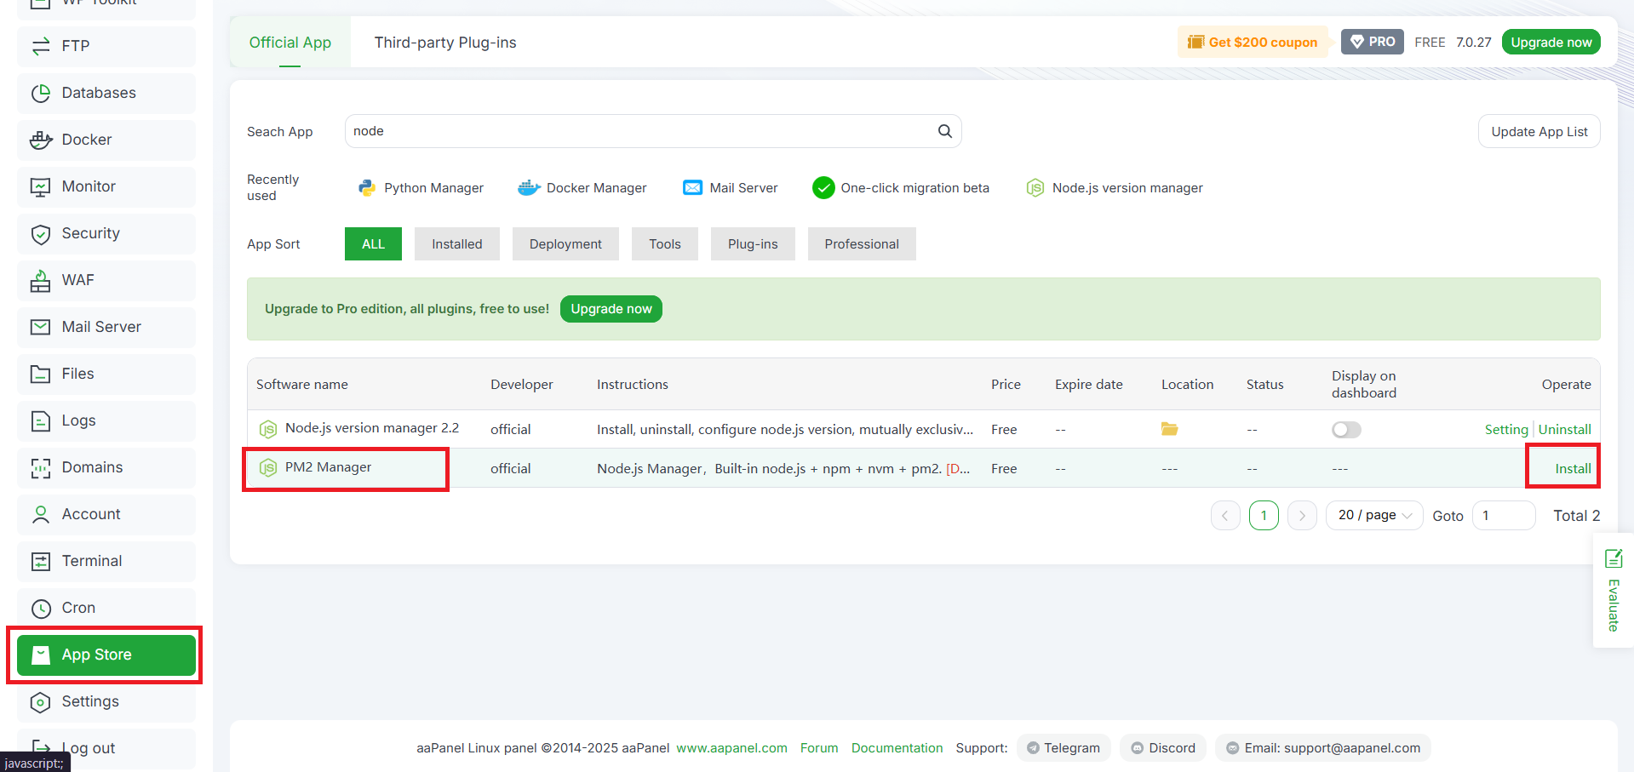Click the PRO badge
This screenshot has width=1634, height=772.
(x=1373, y=42)
